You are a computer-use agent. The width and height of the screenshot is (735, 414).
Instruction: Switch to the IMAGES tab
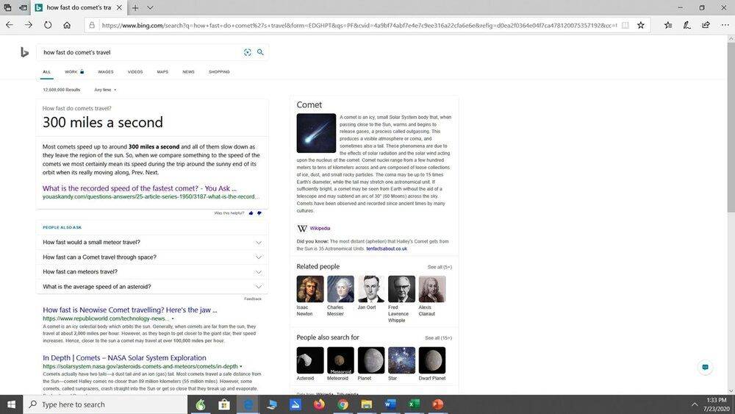coord(105,72)
